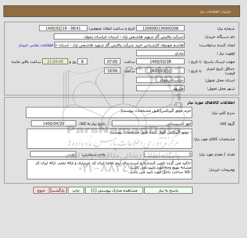Click the delivery province field خراسان رضوی
This screenshot has height=238, width=247.
click(160, 80)
